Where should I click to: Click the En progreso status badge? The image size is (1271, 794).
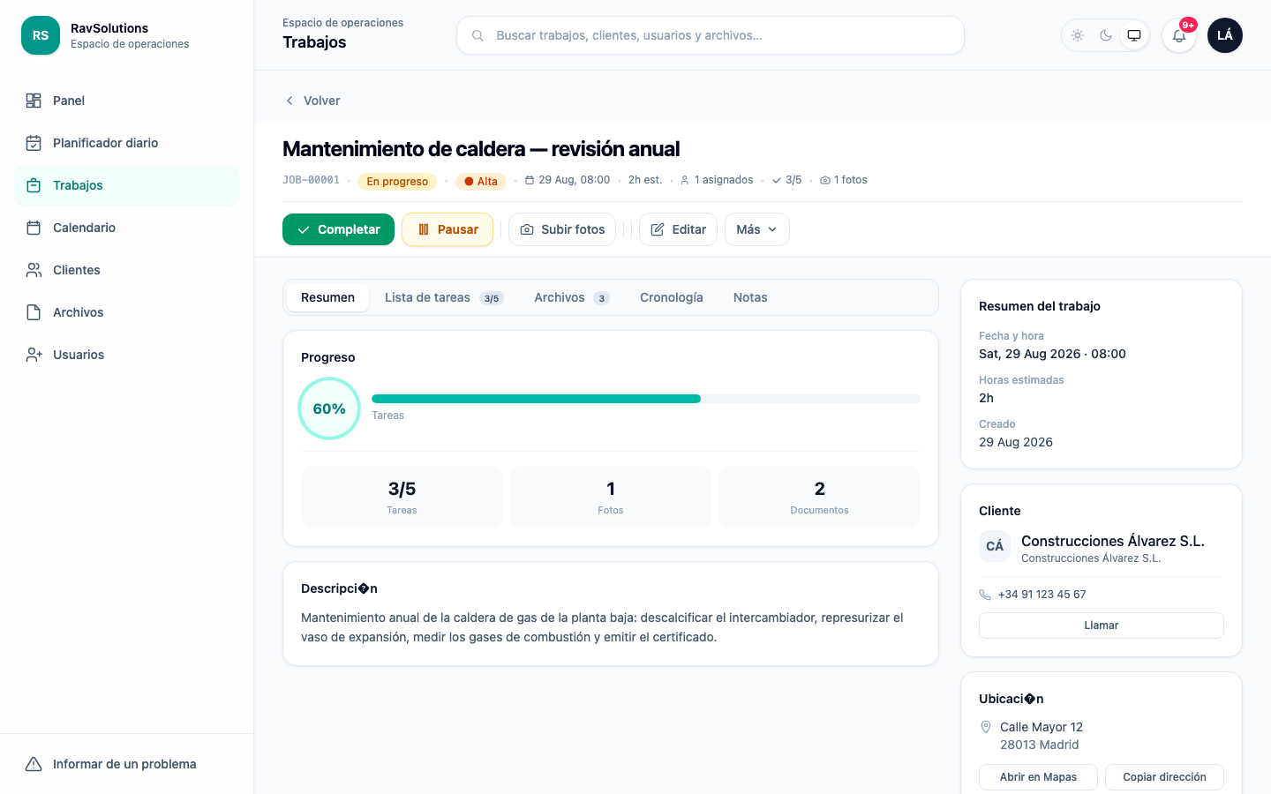pyautogui.click(x=397, y=182)
